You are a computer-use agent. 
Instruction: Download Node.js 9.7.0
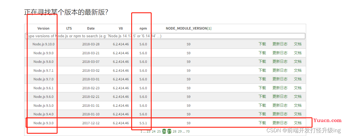coord(262,79)
